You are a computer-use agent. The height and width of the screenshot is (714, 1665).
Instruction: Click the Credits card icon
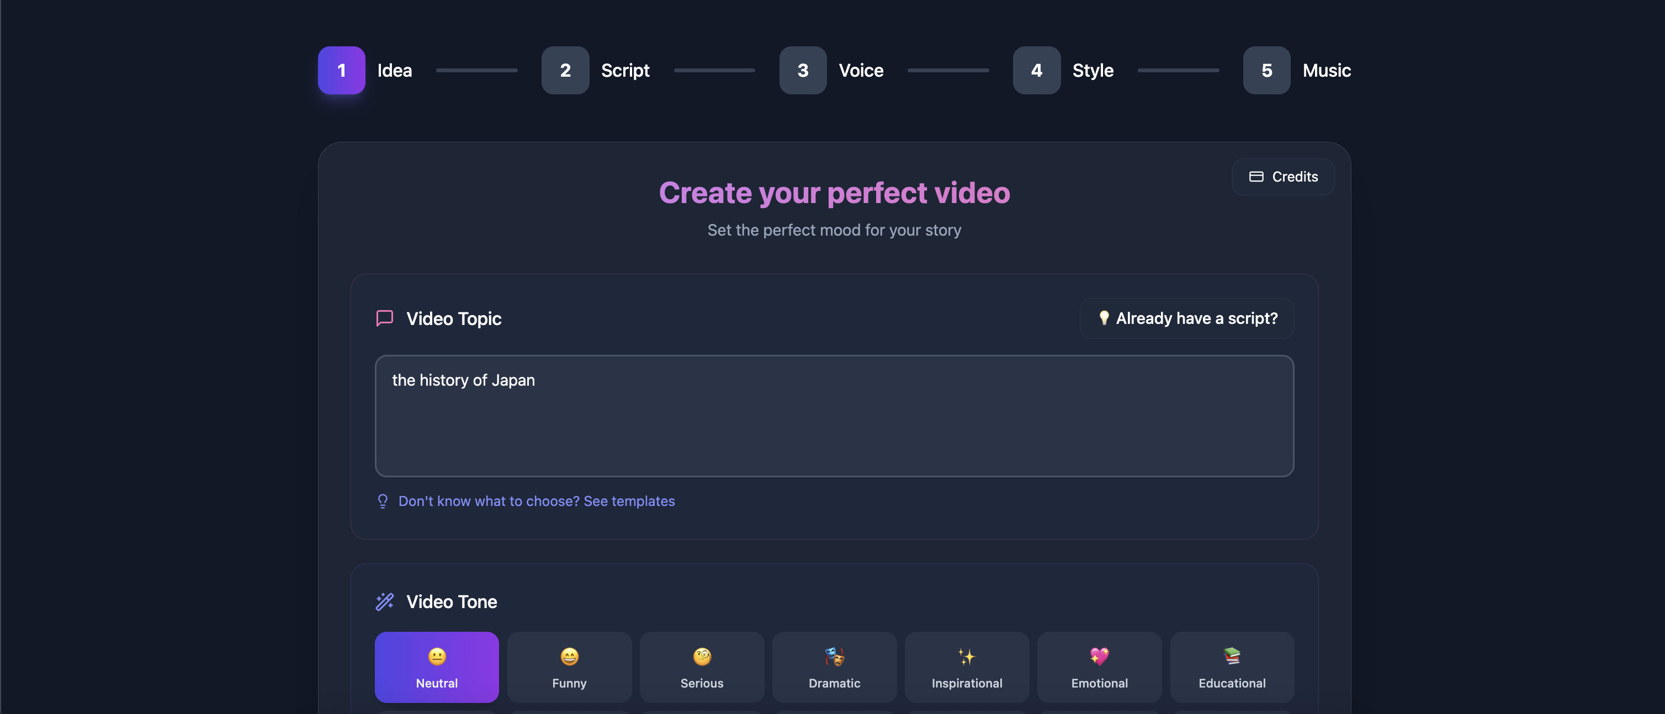pos(1256,177)
